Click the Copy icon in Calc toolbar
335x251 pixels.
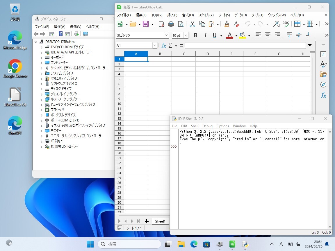coord(202,24)
